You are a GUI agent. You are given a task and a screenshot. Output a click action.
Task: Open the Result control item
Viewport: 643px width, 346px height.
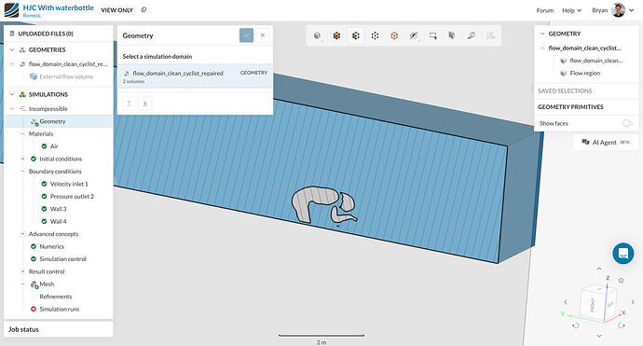click(x=47, y=271)
